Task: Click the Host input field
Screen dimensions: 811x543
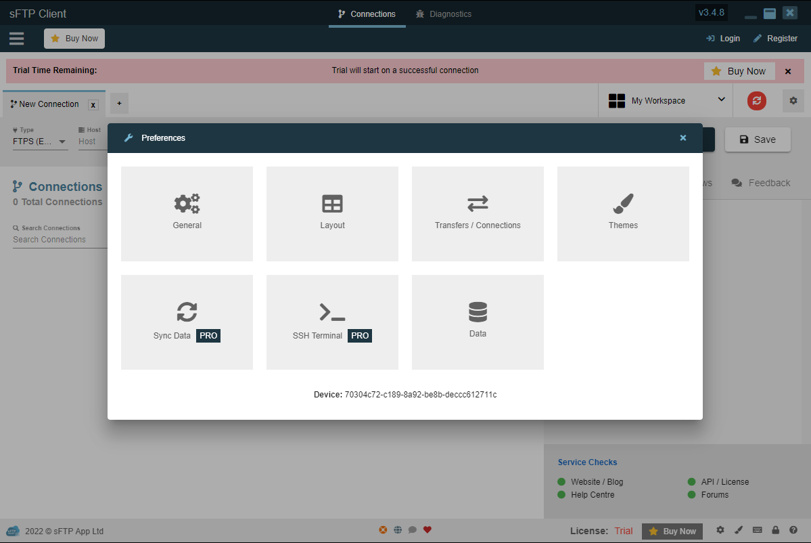Action: click(93, 142)
